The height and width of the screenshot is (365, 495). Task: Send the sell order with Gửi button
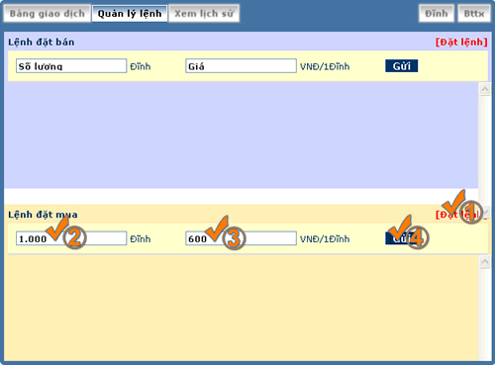(402, 66)
